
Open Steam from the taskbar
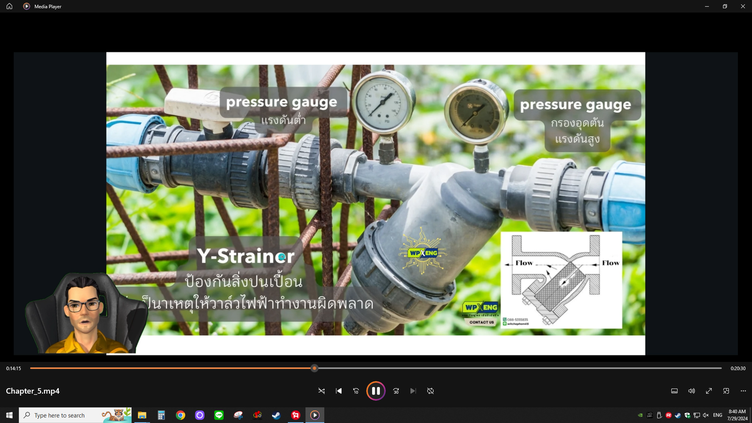[276, 415]
